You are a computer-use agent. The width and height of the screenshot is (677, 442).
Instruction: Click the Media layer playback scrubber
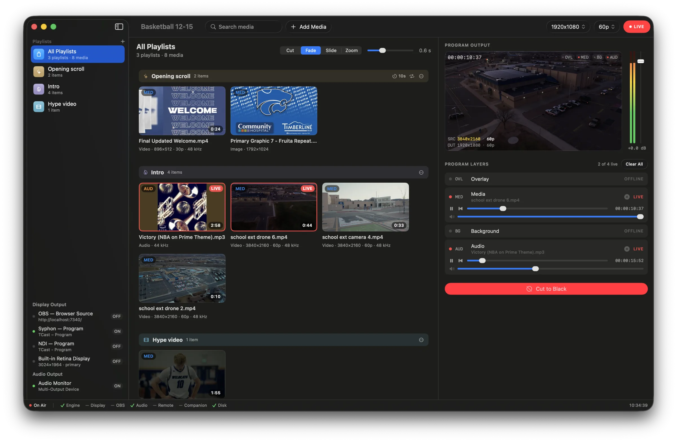pyautogui.click(x=537, y=209)
